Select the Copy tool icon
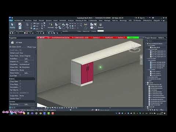 [60, 27]
